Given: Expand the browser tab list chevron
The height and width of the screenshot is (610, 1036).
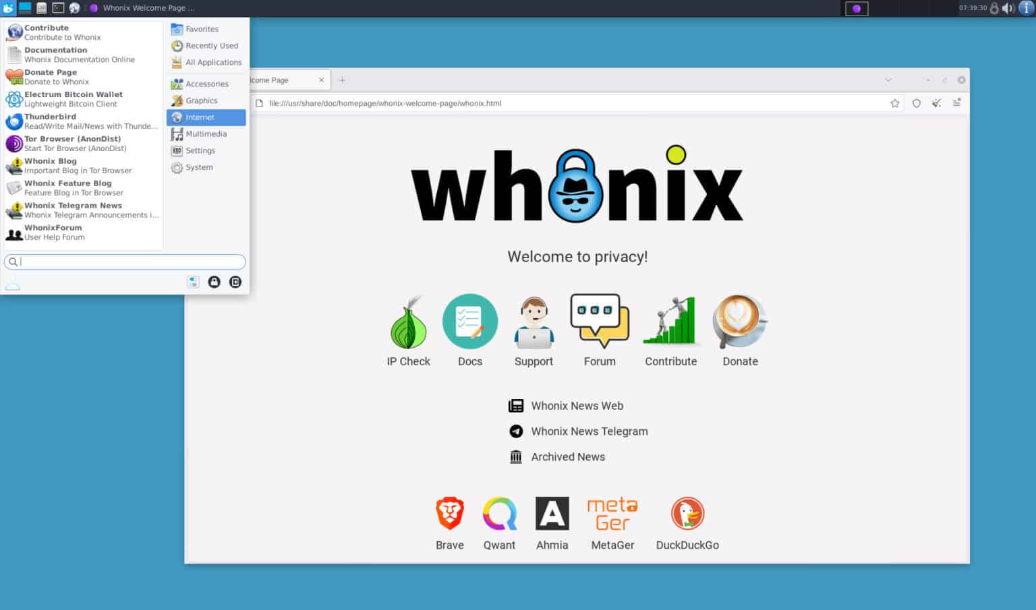Looking at the screenshot, I should pyautogui.click(x=887, y=80).
